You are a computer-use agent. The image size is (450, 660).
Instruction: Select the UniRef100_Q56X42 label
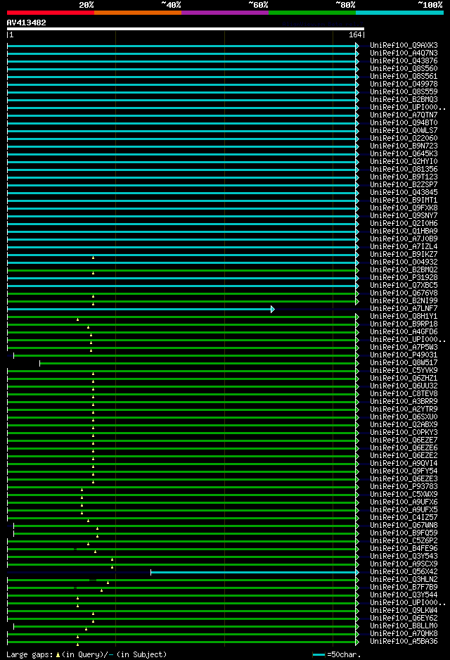point(404,571)
